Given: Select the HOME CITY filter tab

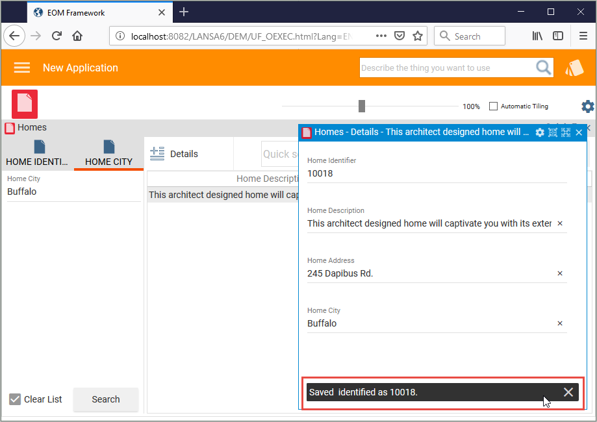Looking at the screenshot, I should click(x=108, y=153).
